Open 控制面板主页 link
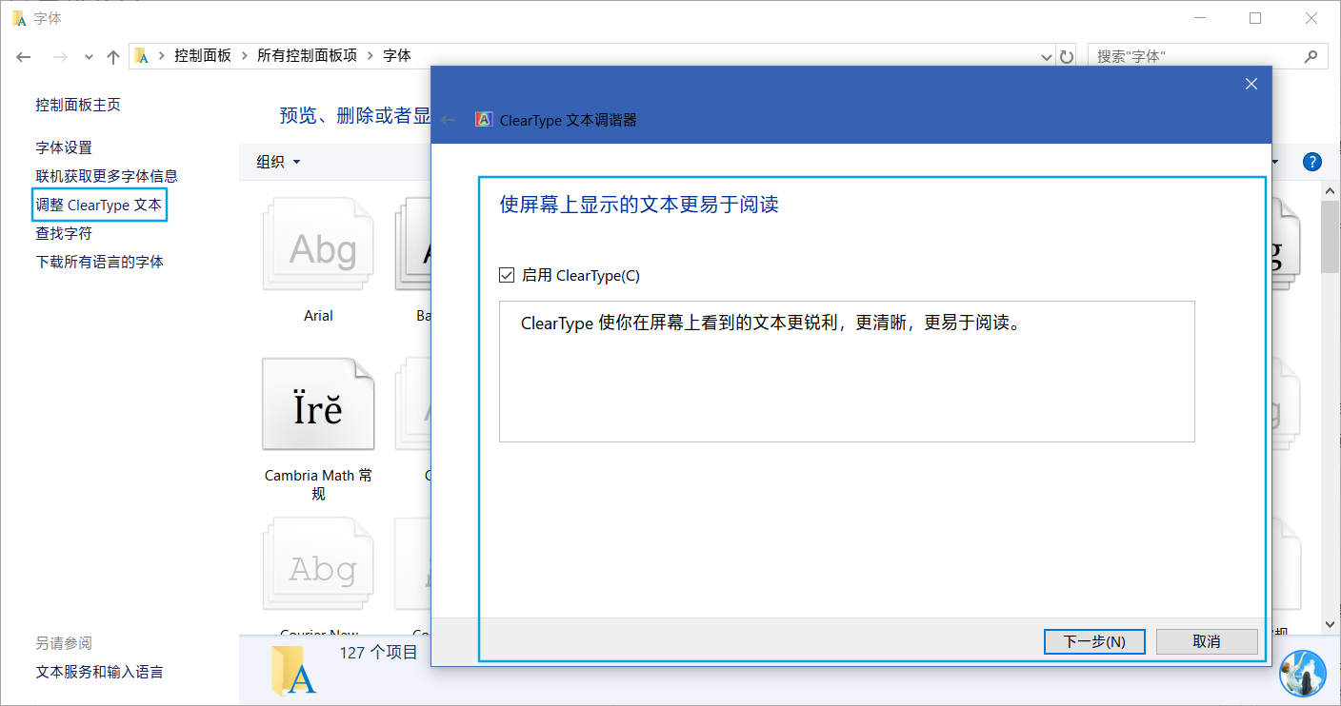 (x=78, y=105)
